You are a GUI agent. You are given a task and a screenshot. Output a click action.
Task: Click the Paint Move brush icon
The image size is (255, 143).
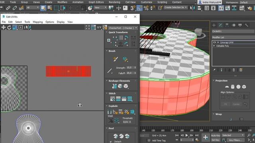(116, 59)
